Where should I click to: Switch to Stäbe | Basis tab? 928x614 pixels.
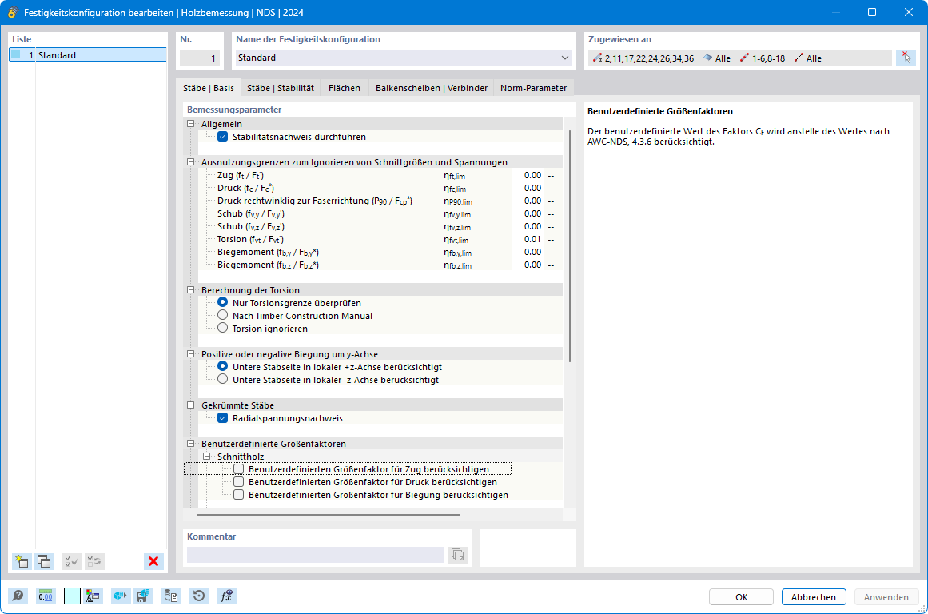(x=209, y=88)
